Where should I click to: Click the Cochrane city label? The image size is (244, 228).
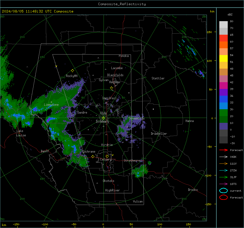[89, 152]
